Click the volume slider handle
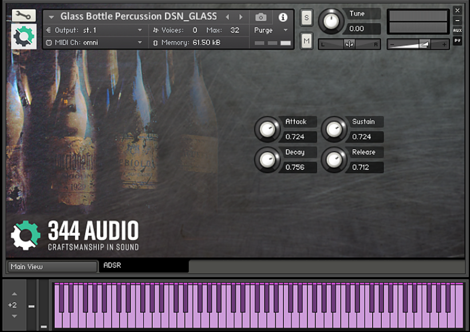The width and height of the screenshot is (470, 332). coord(424,44)
